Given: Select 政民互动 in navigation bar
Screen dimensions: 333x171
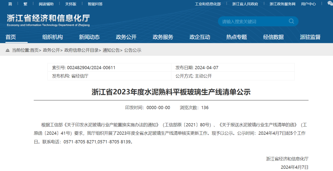Looking at the screenshot, I should click(200, 37).
